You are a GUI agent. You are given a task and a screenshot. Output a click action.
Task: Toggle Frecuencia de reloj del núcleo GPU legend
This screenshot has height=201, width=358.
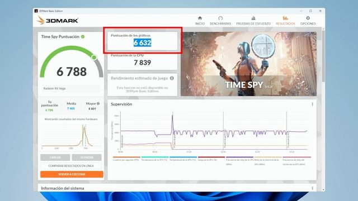point(296,160)
